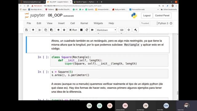Restart the kernel with the circular arrow icon

click(x=87, y=30)
